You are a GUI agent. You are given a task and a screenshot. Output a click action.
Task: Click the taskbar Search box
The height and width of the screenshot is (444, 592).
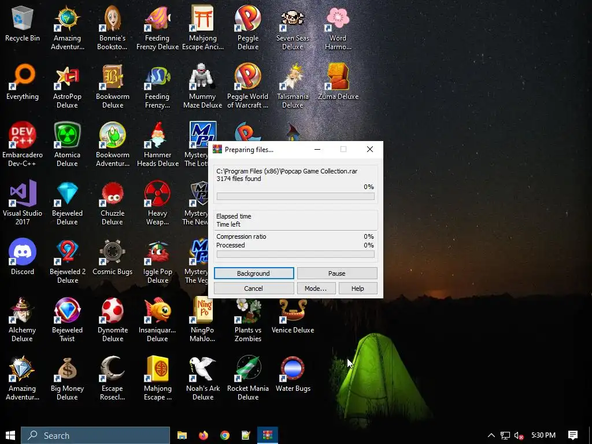(x=95, y=435)
